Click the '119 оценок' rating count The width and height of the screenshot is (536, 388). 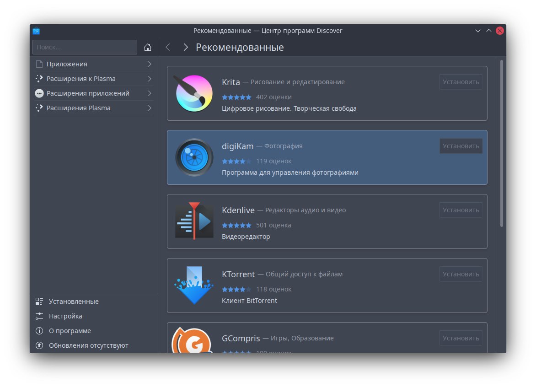point(274,161)
